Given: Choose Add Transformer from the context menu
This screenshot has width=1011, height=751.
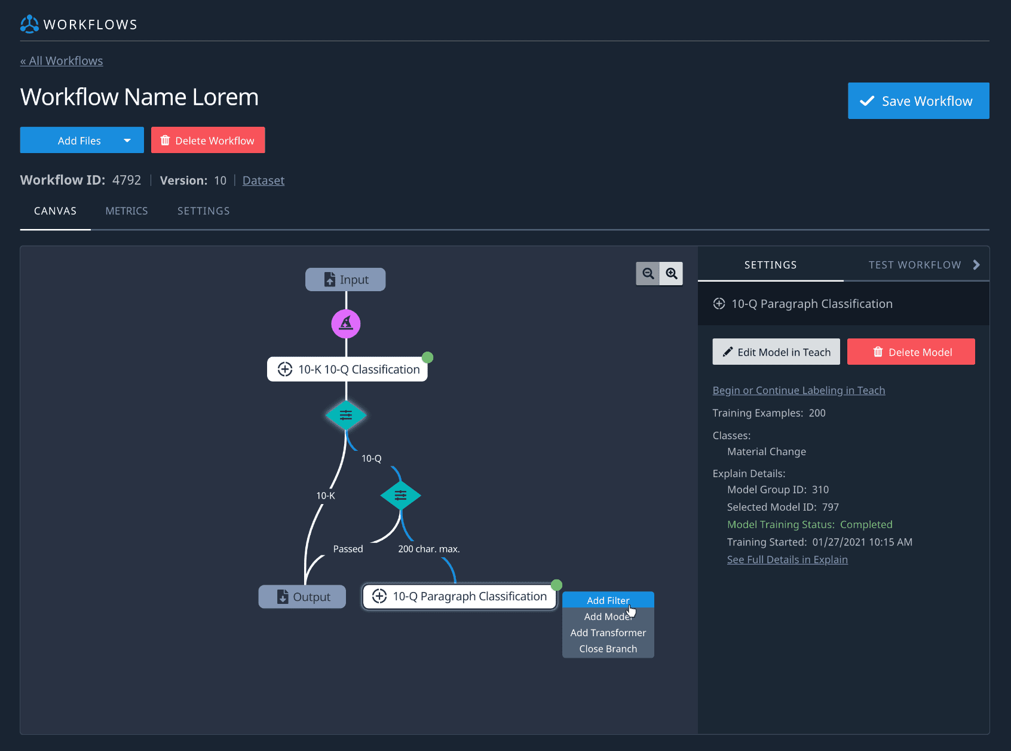Looking at the screenshot, I should pos(608,633).
